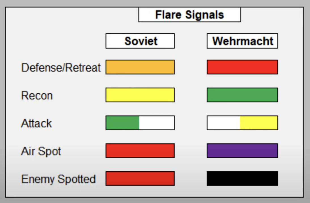Choose the red Soviet Air Spot swatch
Screen dimensions: 310x203
click(x=140, y=150)
